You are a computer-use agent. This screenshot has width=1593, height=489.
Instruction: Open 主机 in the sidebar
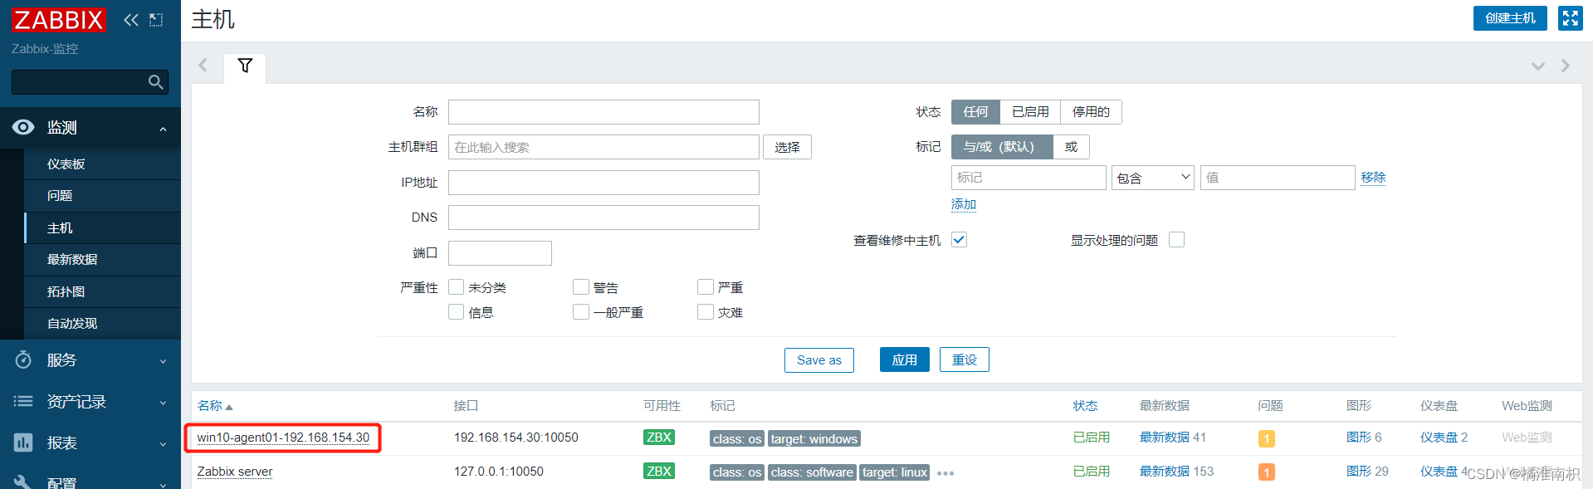point(102,228)
